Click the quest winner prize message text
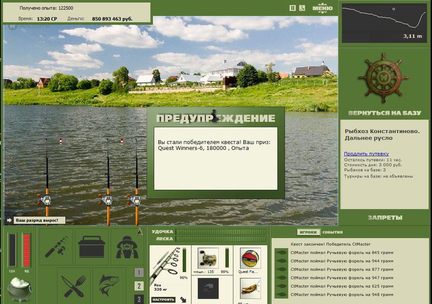The width and height of the screenshot is (432, 304). point(214,145)
